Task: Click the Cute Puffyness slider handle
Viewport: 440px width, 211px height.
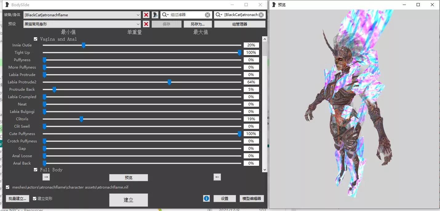Action: 239,134
